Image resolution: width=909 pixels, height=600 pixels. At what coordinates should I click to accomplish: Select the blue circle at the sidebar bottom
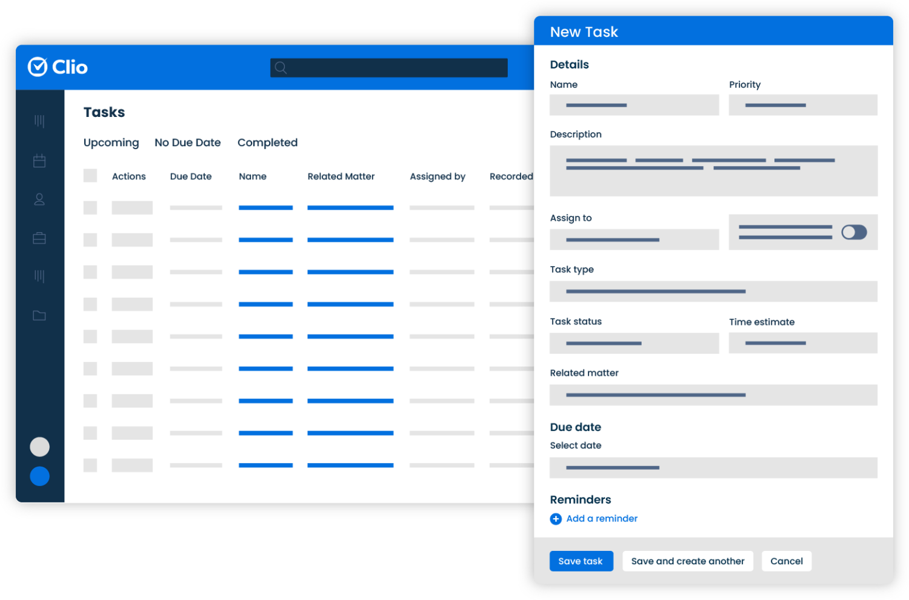(x=39, y=476)
